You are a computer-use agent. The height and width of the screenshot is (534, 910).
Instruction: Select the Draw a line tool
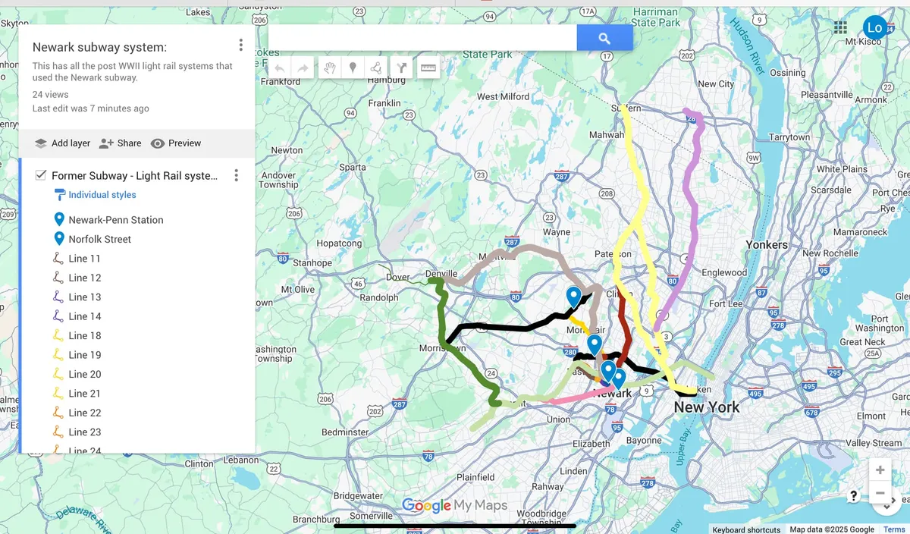pos(377,68)
